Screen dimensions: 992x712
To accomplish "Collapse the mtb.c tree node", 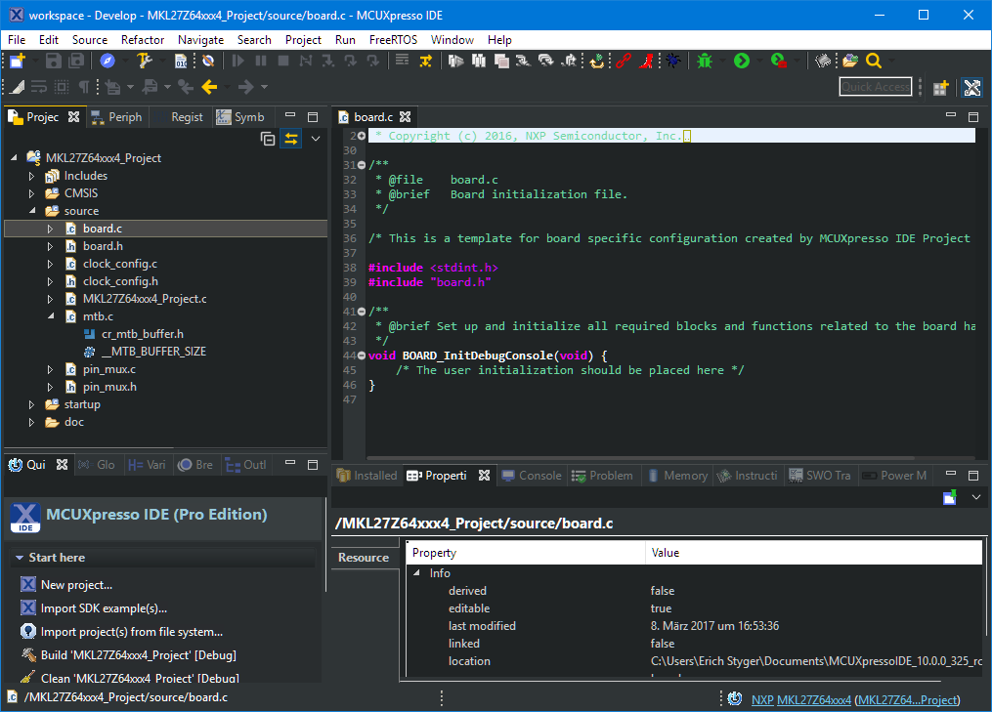I will [x=51, y=316].
